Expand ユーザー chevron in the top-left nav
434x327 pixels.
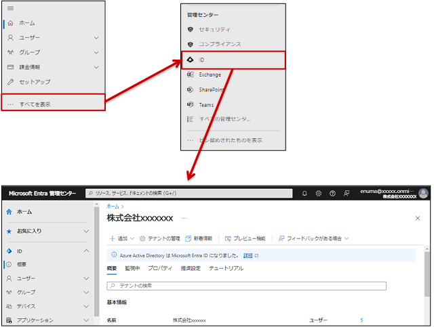pos(96,38)
